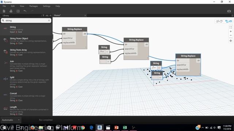Show hidden system tray icons chevron
The width and height of the screenshot is (234, 131).
coord(203,128)
